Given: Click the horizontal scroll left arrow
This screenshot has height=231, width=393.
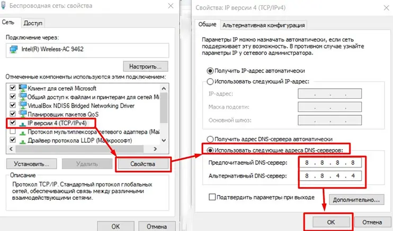Looking at the screenshot, I should point(11,149).
